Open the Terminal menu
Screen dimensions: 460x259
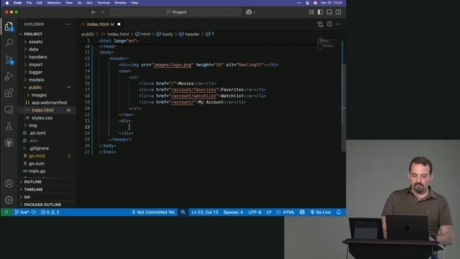(x=103, y=3)
